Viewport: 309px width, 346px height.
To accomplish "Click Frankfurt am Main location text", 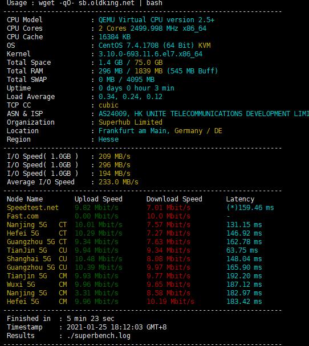I will point(134,131).
